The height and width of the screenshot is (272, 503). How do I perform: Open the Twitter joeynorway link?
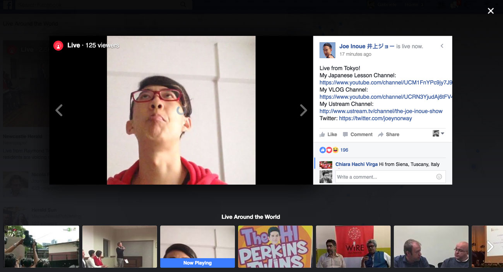(x=375, y=118)
